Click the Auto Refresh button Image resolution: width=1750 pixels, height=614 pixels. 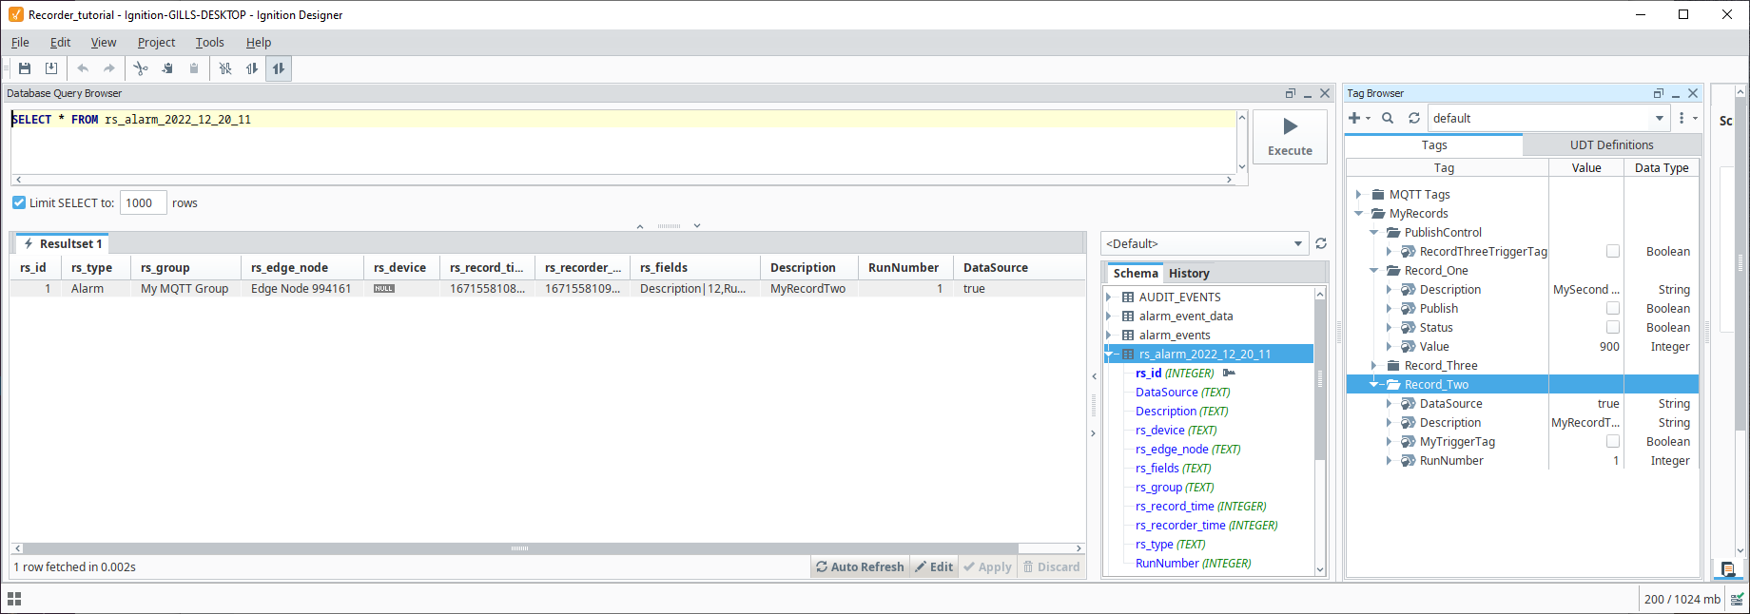tap(860, 567)
